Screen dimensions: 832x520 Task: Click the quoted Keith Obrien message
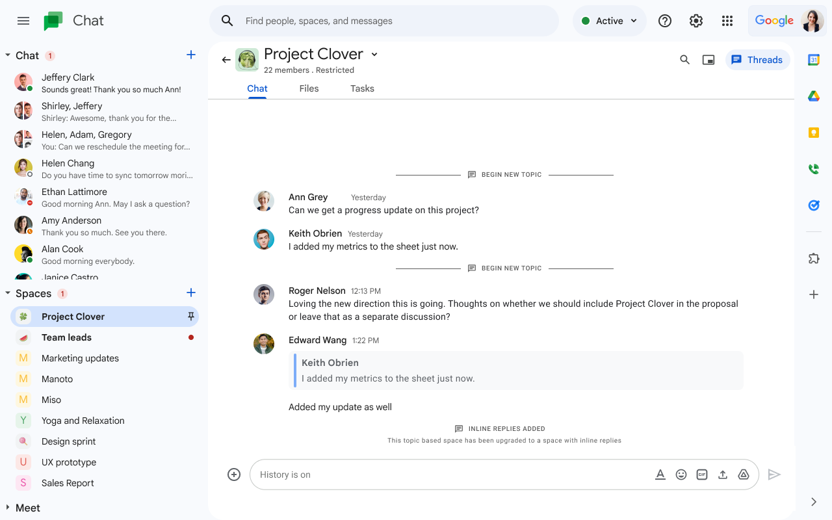[x=516, y=370]
